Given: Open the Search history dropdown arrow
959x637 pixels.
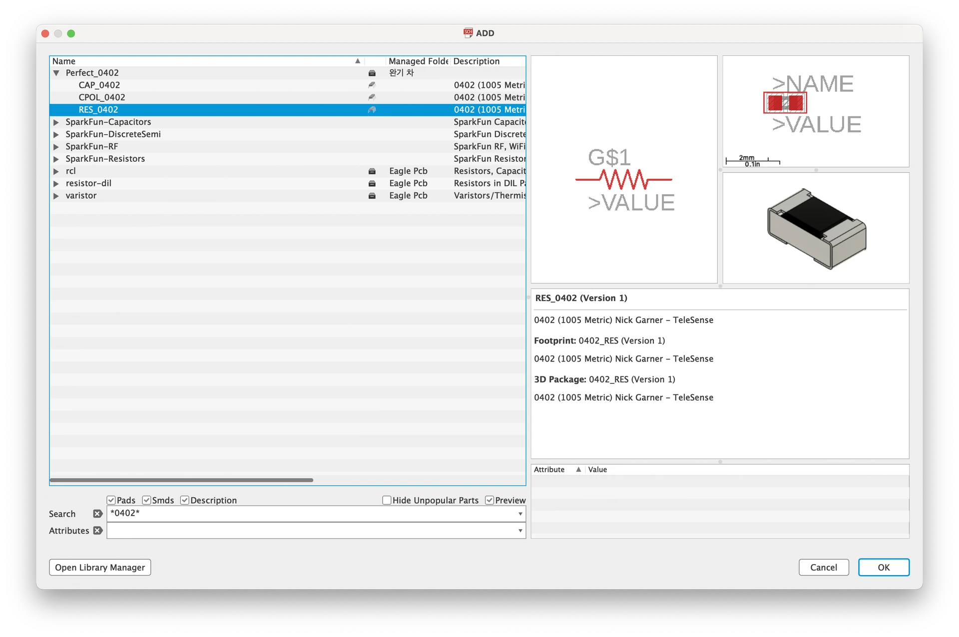Looking at the screenshot, I should (x=520, y=514).
